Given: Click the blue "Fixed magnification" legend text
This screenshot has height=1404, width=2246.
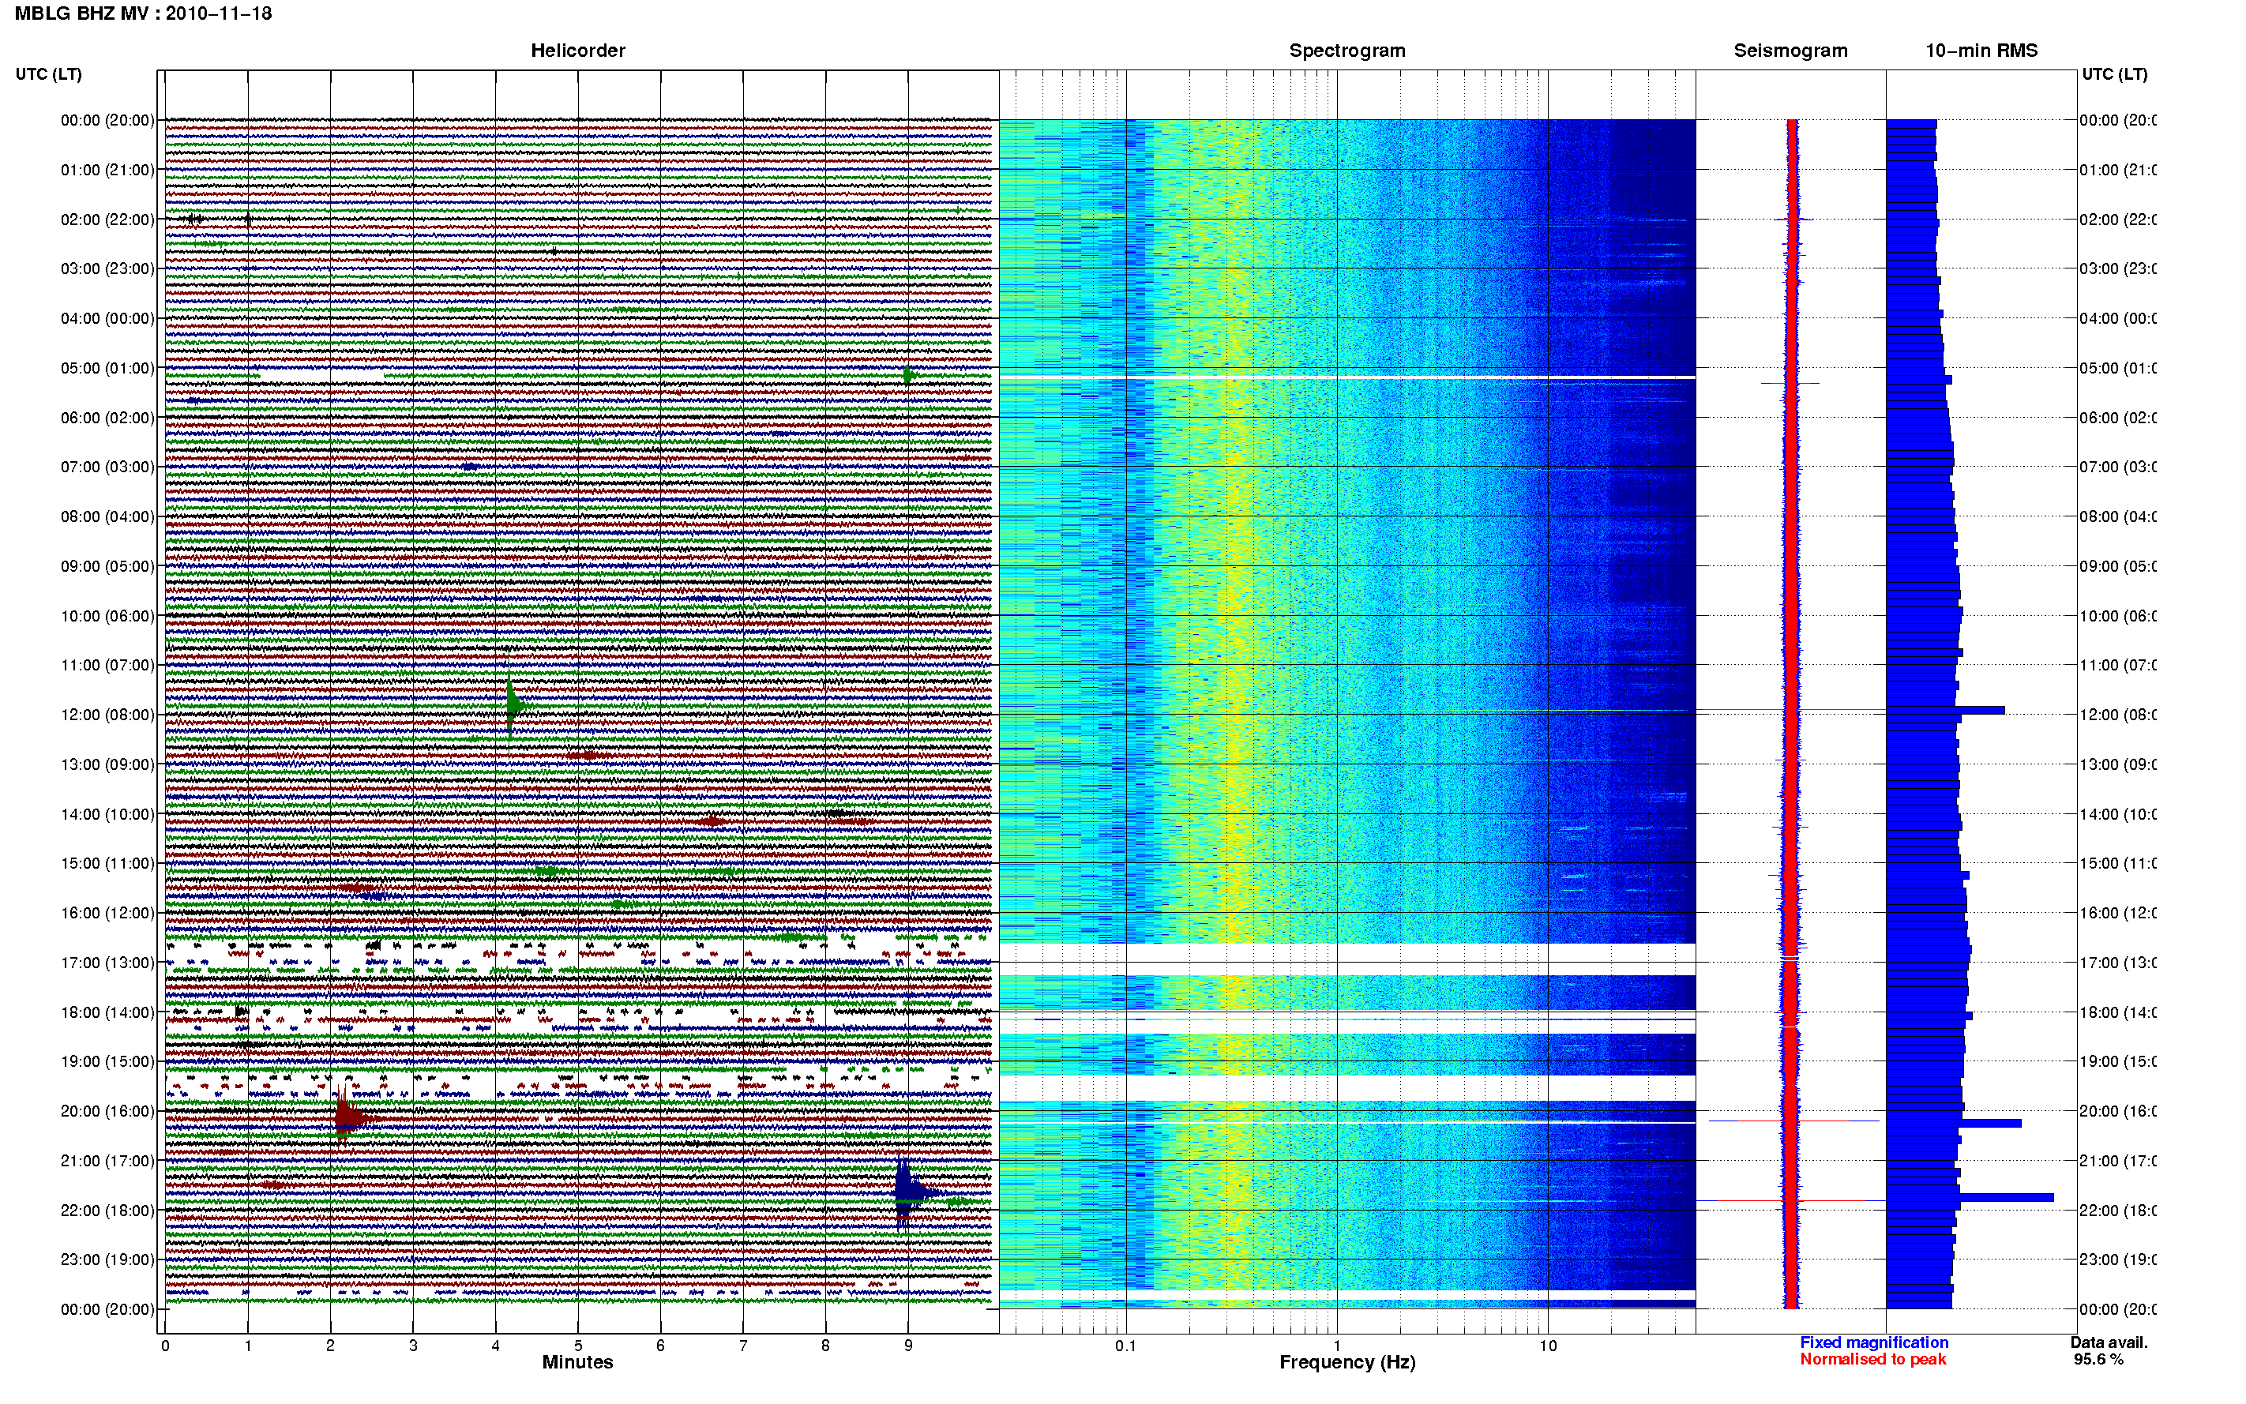Looking at the screenshot, I should [1874, 1342].
